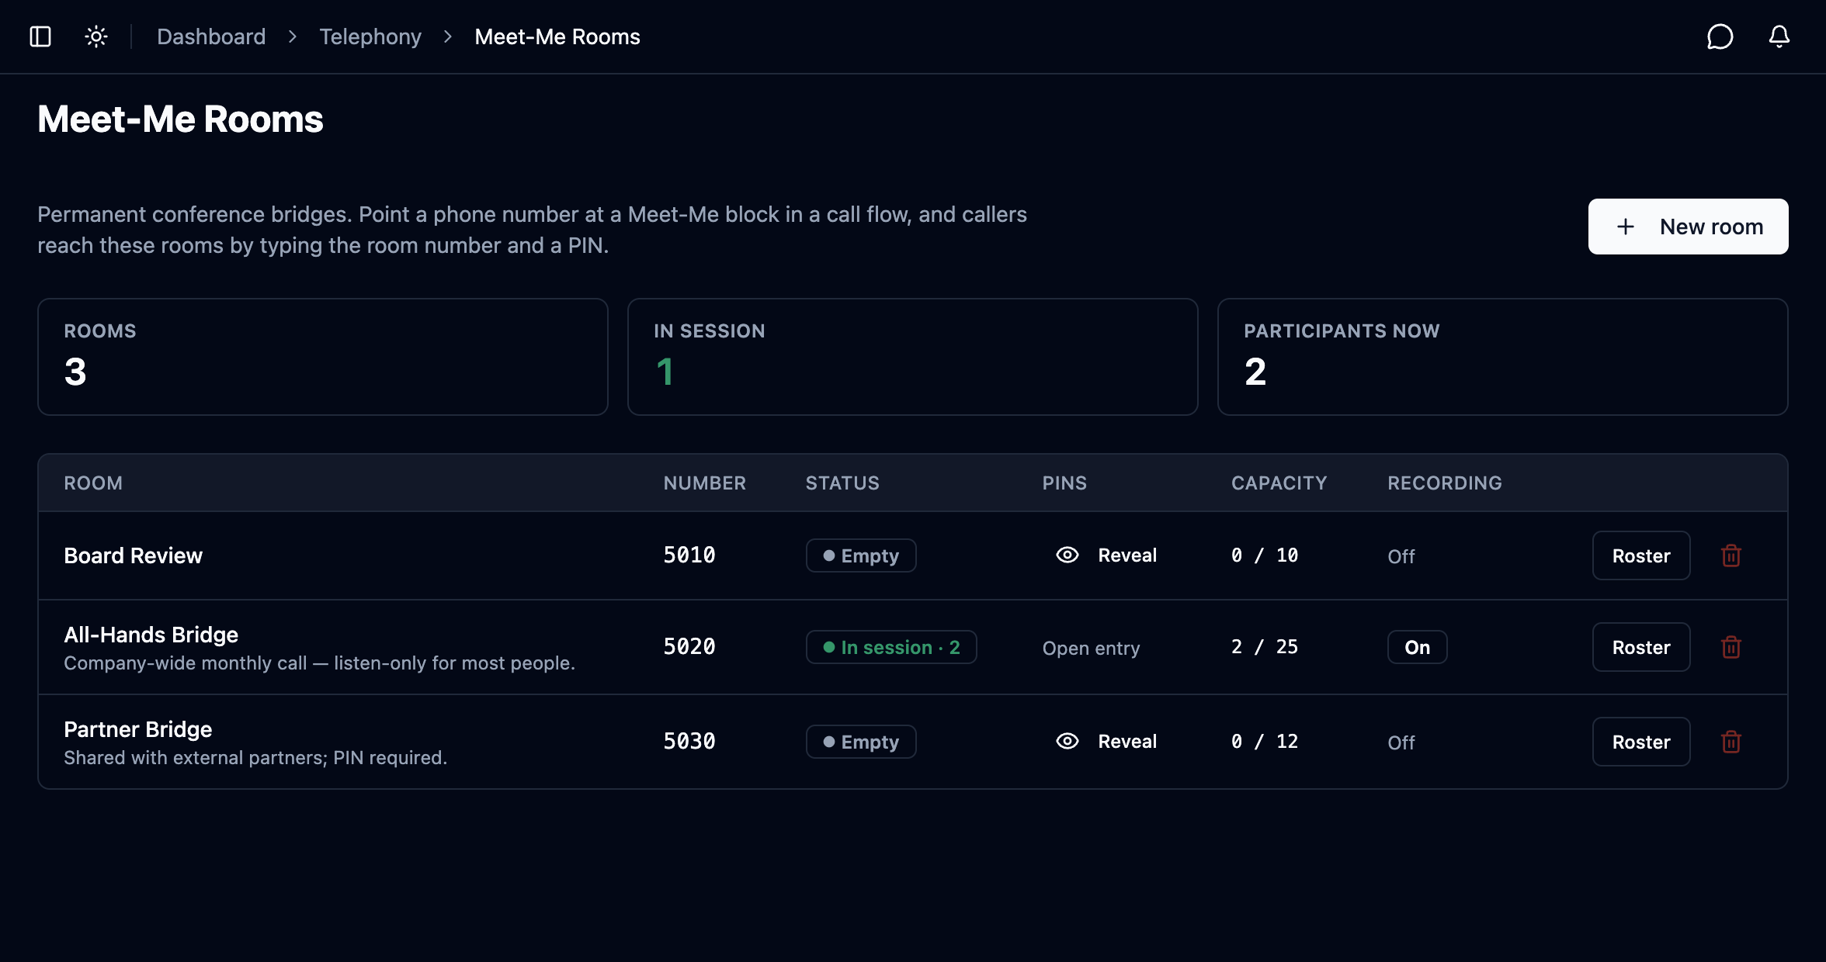Click the In session · 2 status badge
1826x962 pixels.
(x=891, y=647)
